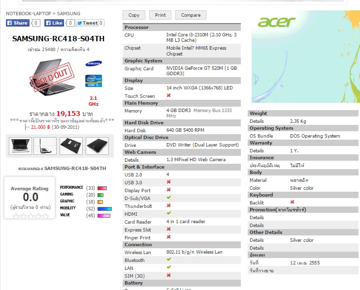Click the 4 GB DDR3 memory value

pyautogui.click(x=179, y=111)
